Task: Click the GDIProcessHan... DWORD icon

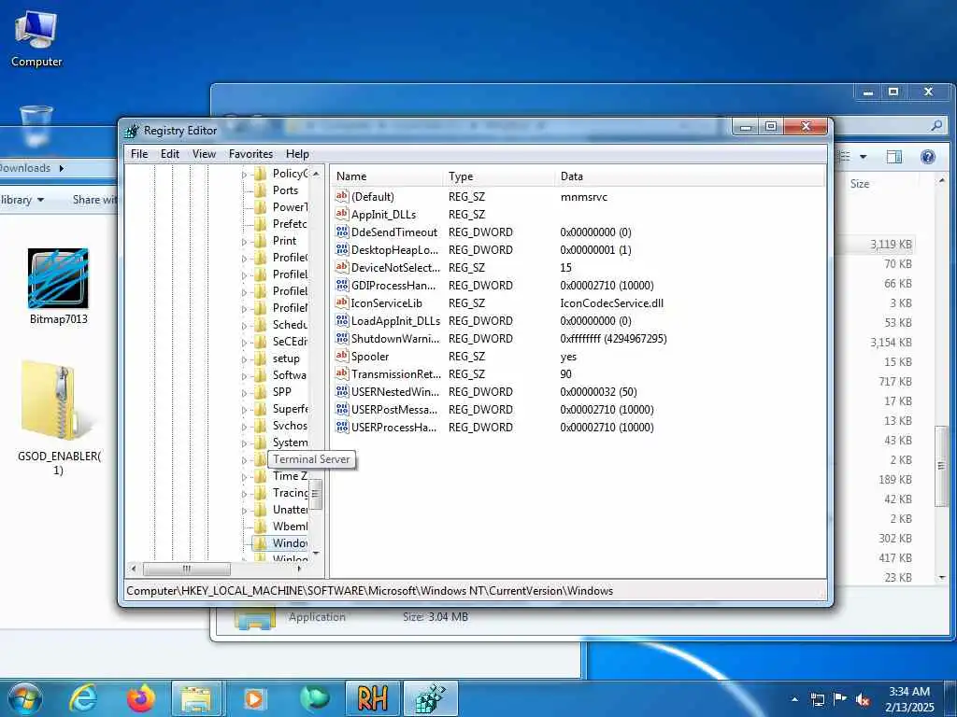Action: coord(342,285)
